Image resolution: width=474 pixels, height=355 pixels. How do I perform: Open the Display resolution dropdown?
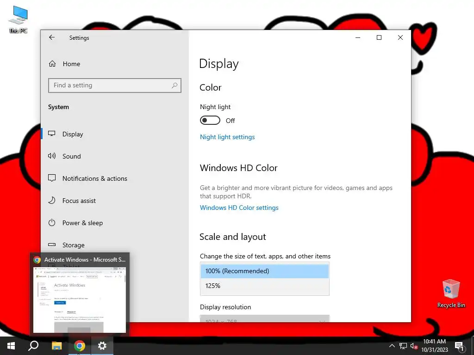tap(264, 318)
